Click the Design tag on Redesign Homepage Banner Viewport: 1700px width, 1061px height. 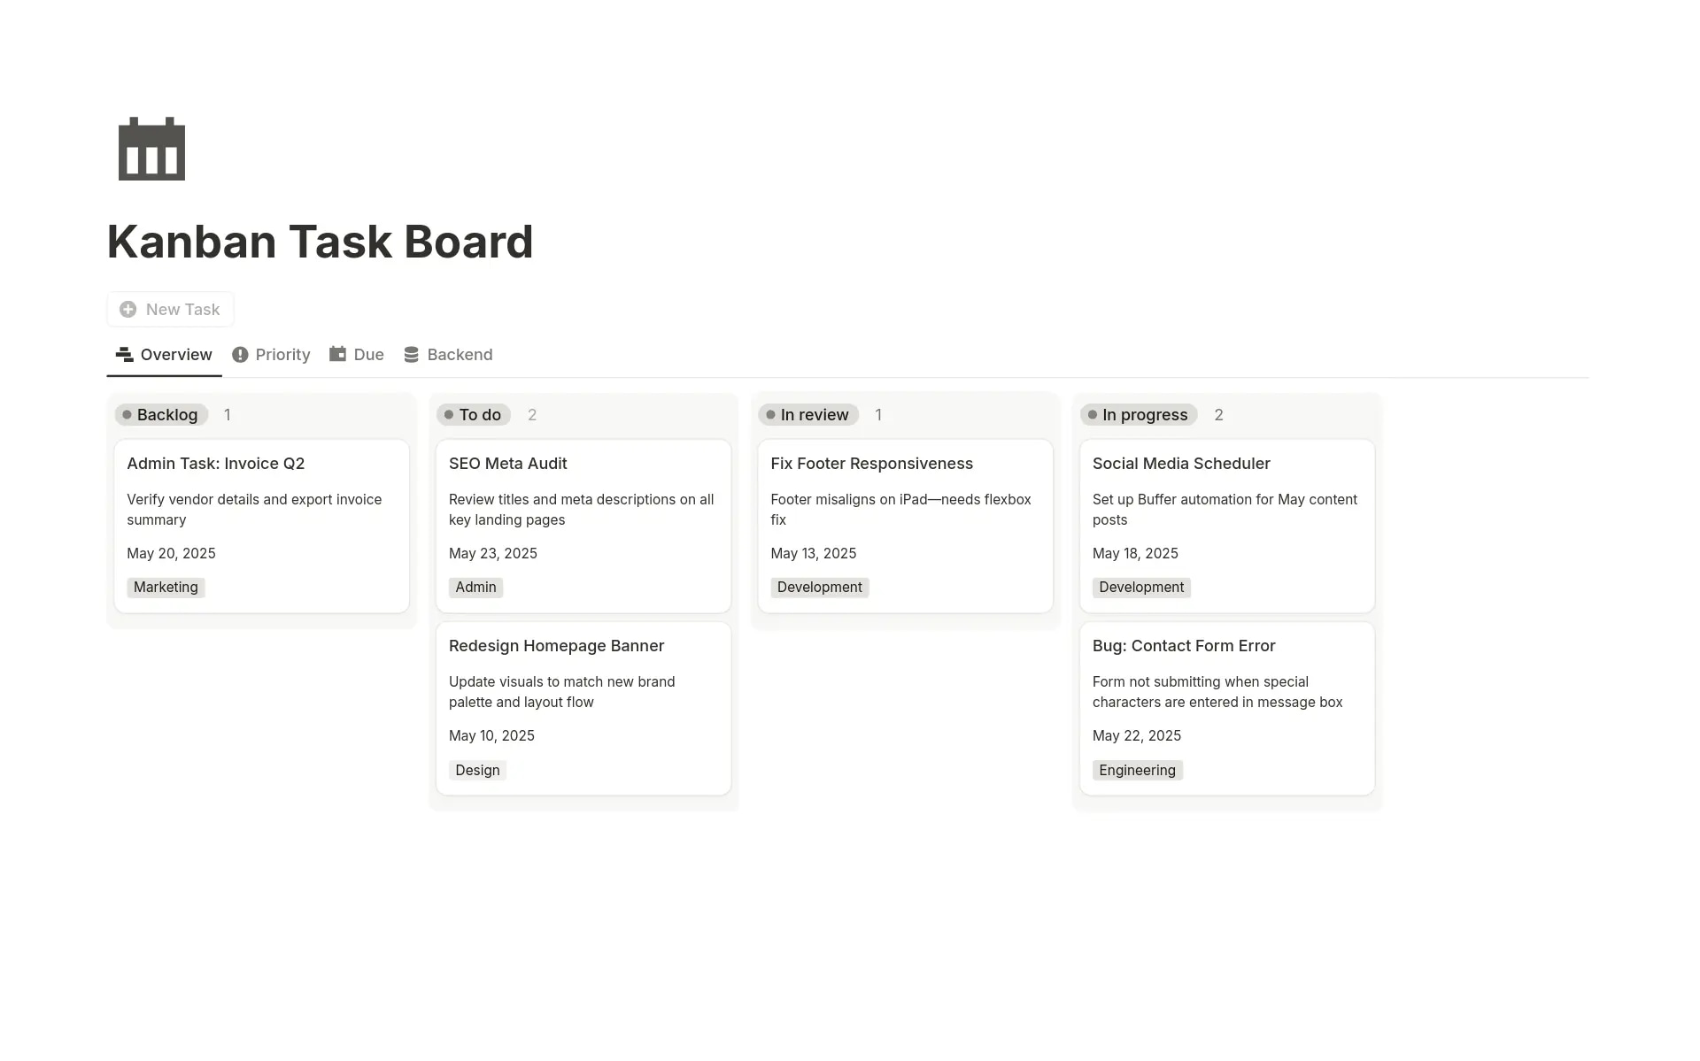476,770
